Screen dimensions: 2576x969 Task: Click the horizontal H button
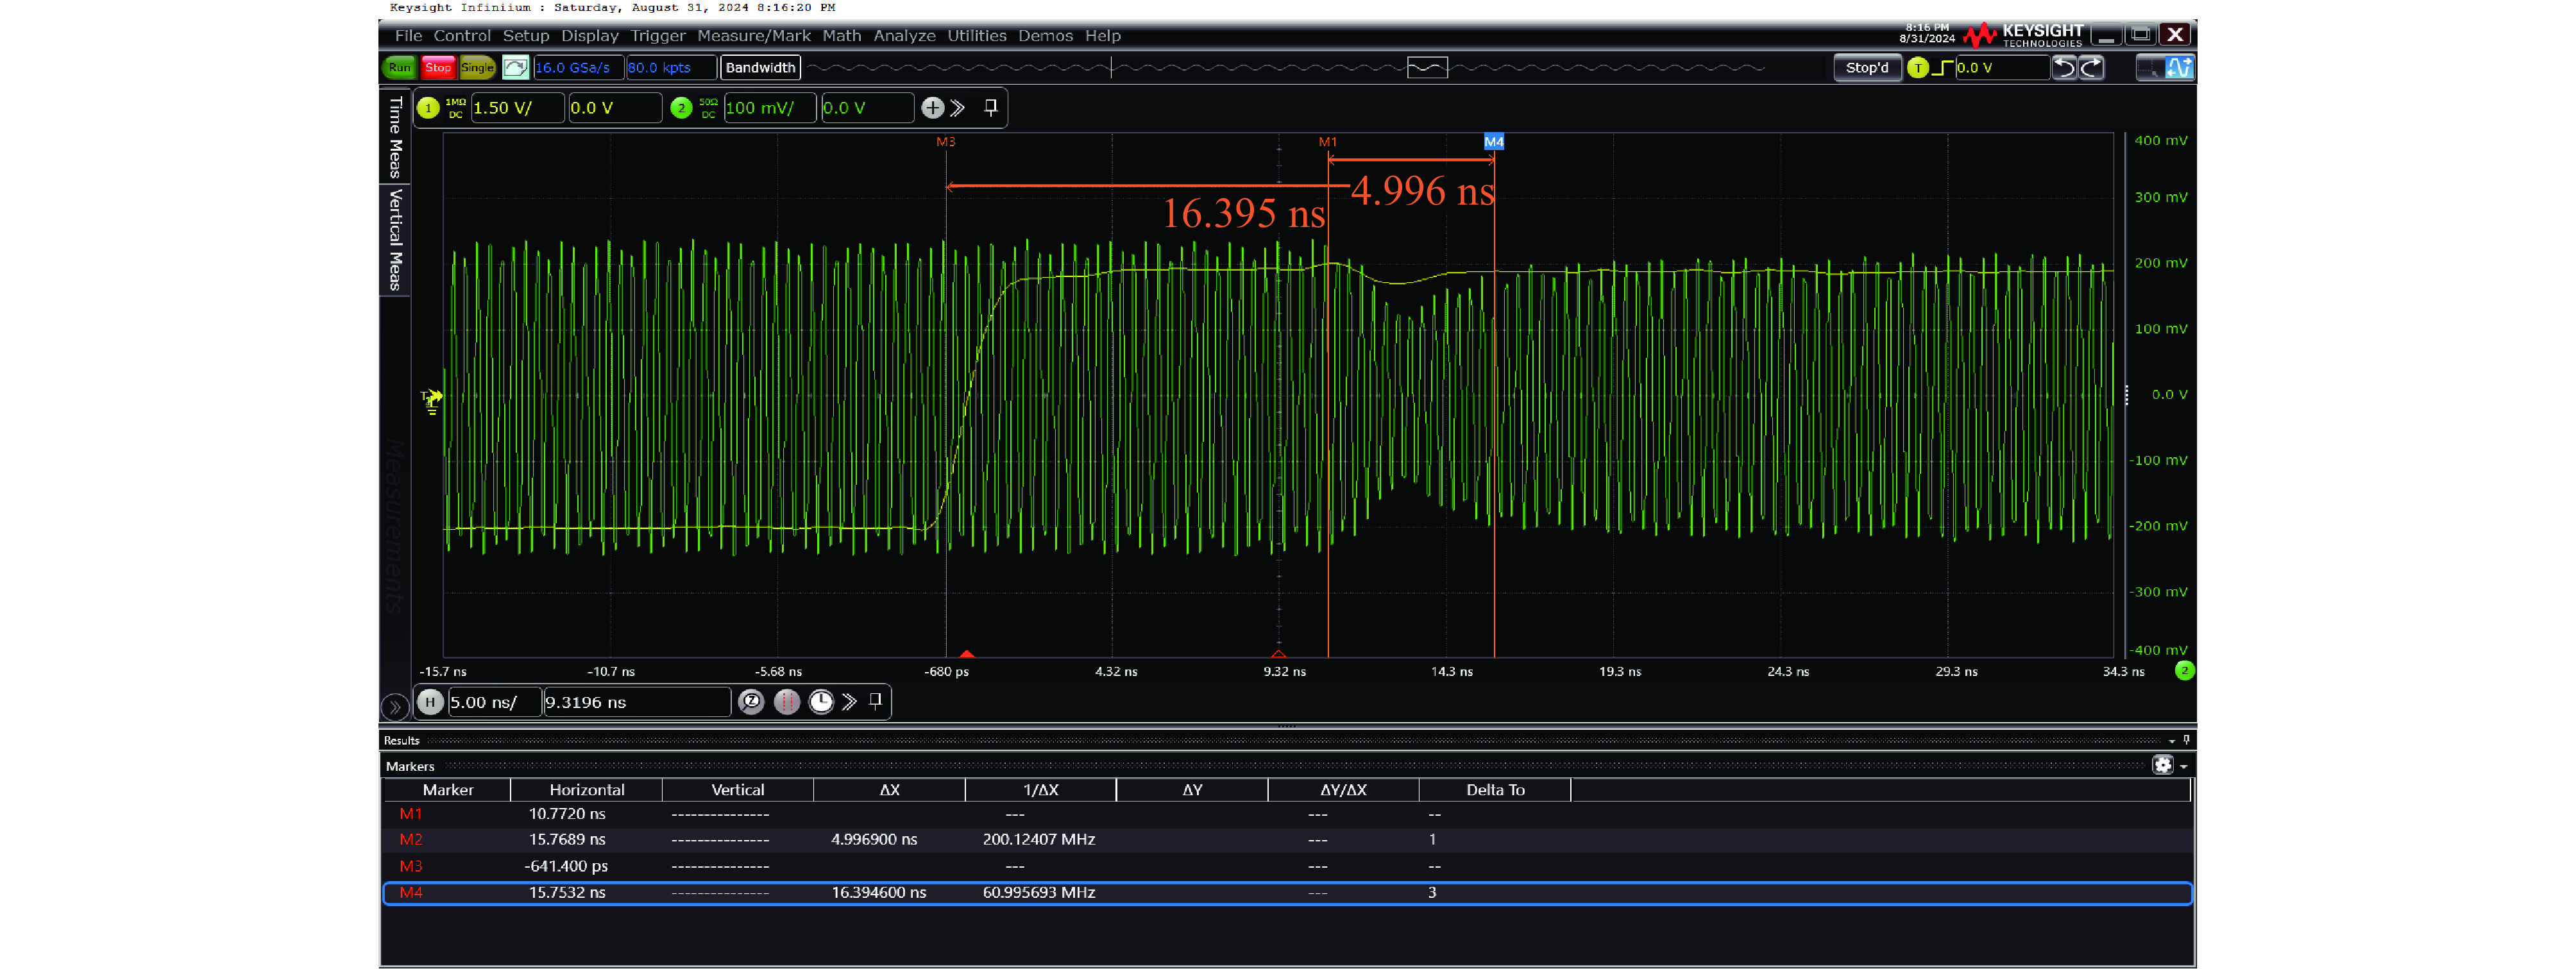pos(430,702)
